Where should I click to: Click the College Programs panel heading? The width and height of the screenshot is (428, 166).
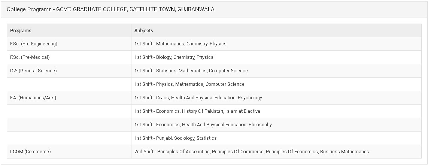pyautogui.click(x=110, y=9)
